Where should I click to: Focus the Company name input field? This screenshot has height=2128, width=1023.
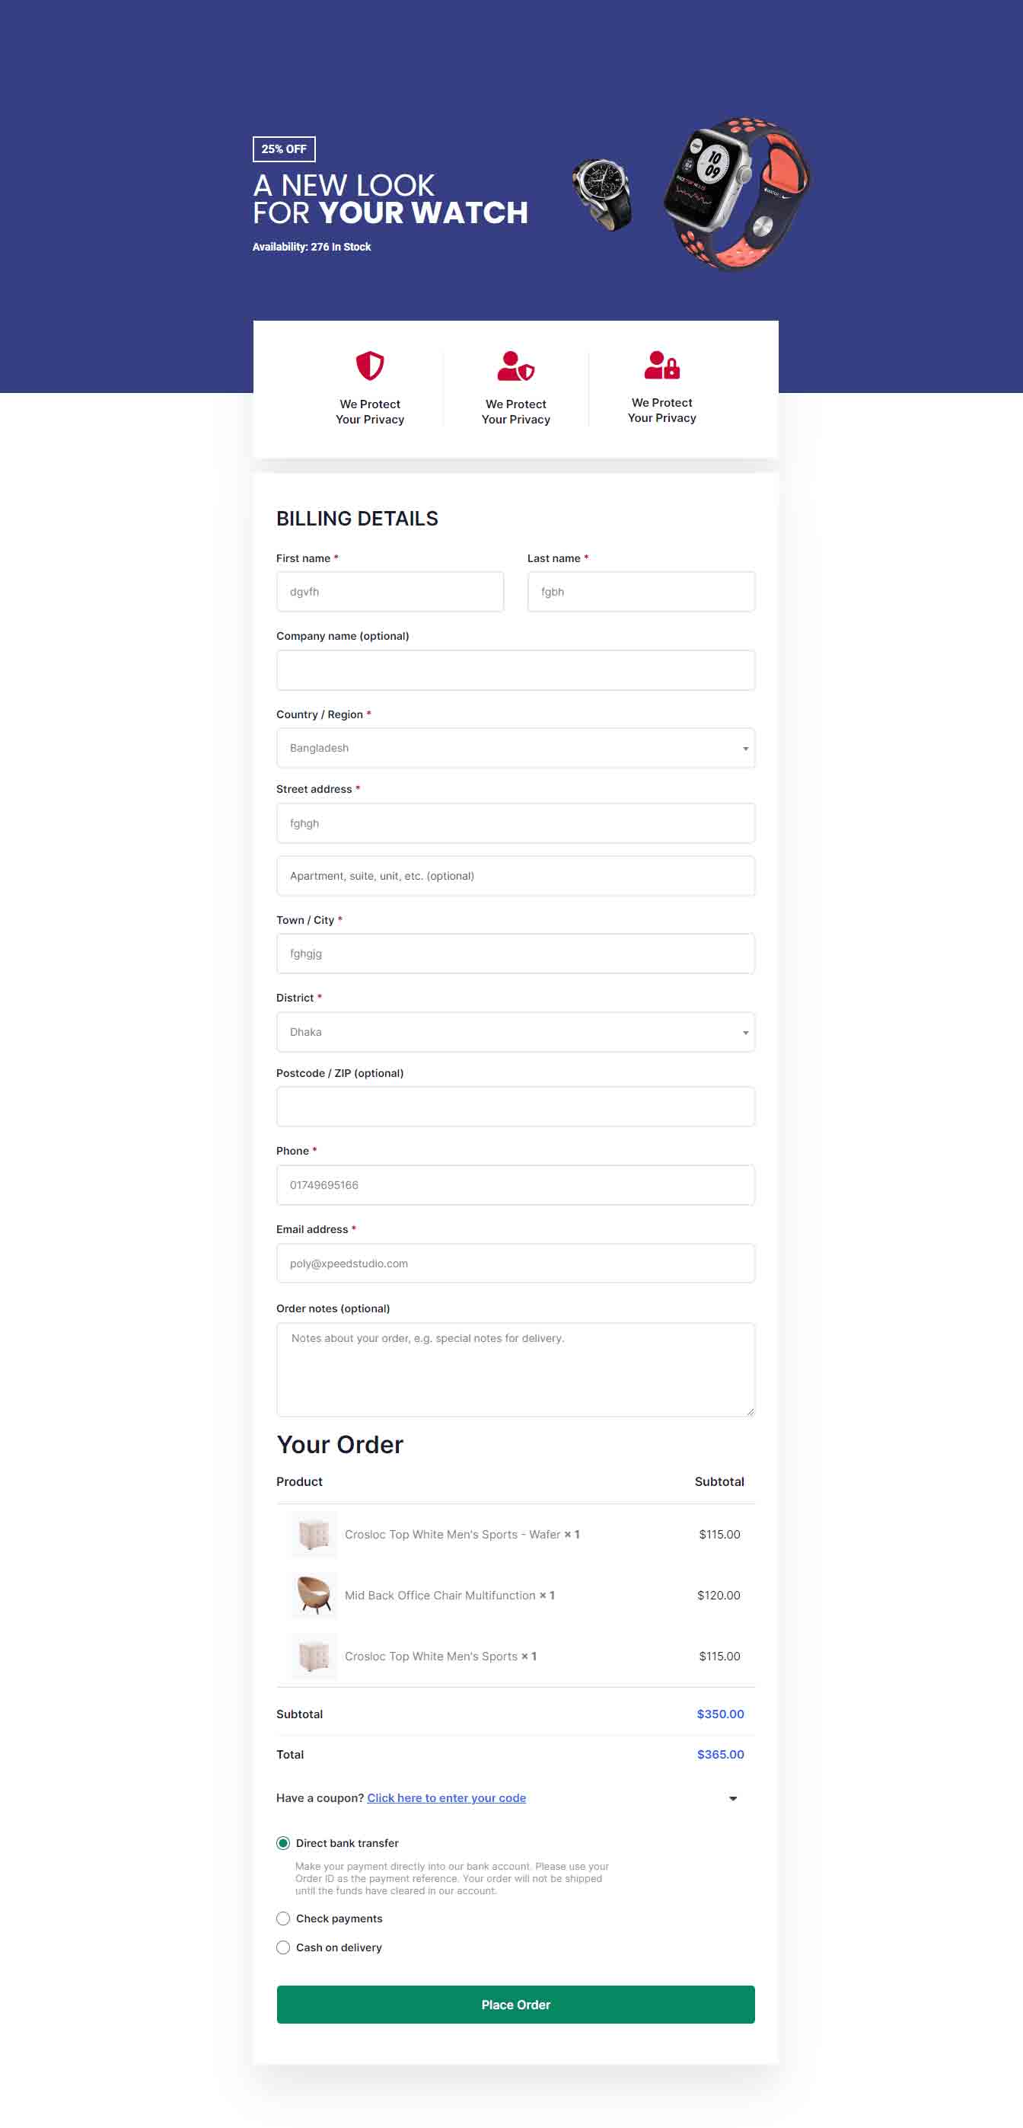tap(515, 669)
